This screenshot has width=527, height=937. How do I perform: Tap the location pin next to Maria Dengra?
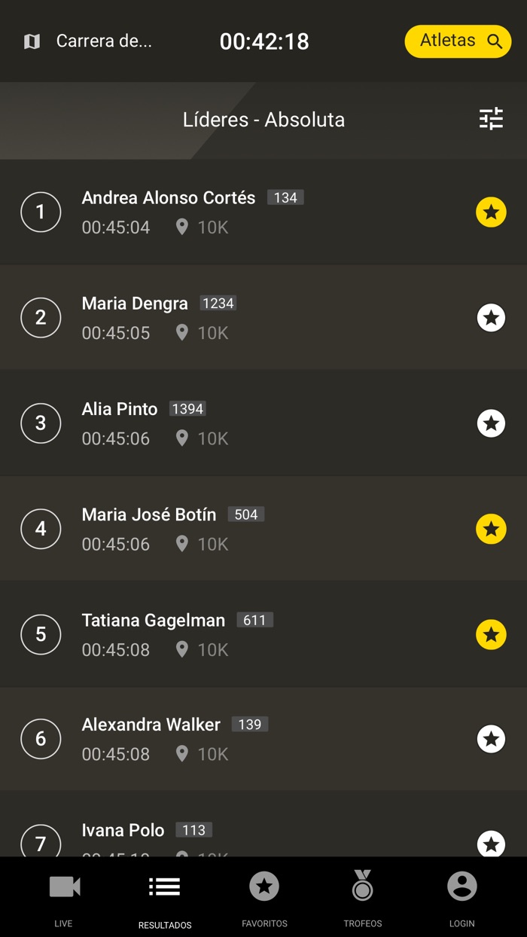tap(181, 332)
